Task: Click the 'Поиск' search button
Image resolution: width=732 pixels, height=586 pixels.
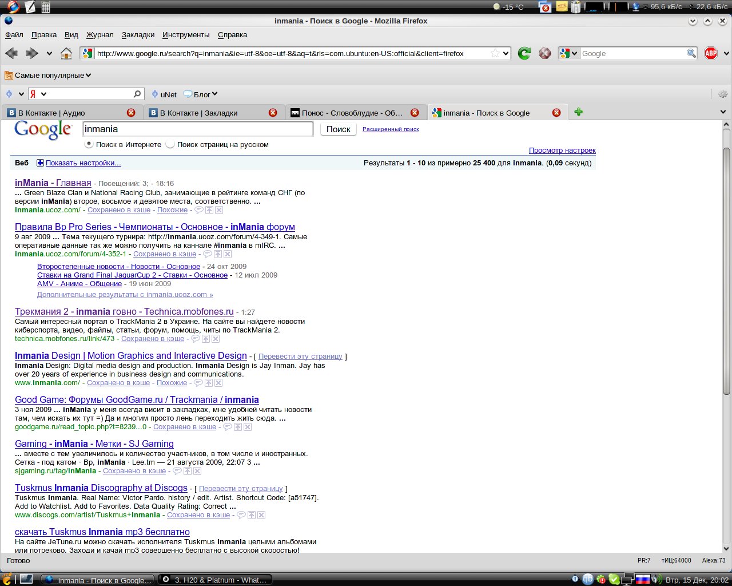Action: click(339, 129)
